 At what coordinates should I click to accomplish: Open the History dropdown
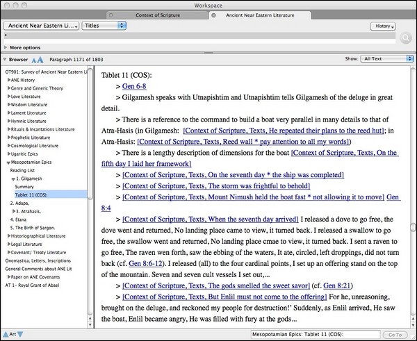(x=383, y=26)
